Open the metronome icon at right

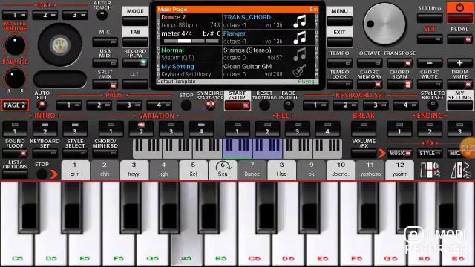click(459, 170)
